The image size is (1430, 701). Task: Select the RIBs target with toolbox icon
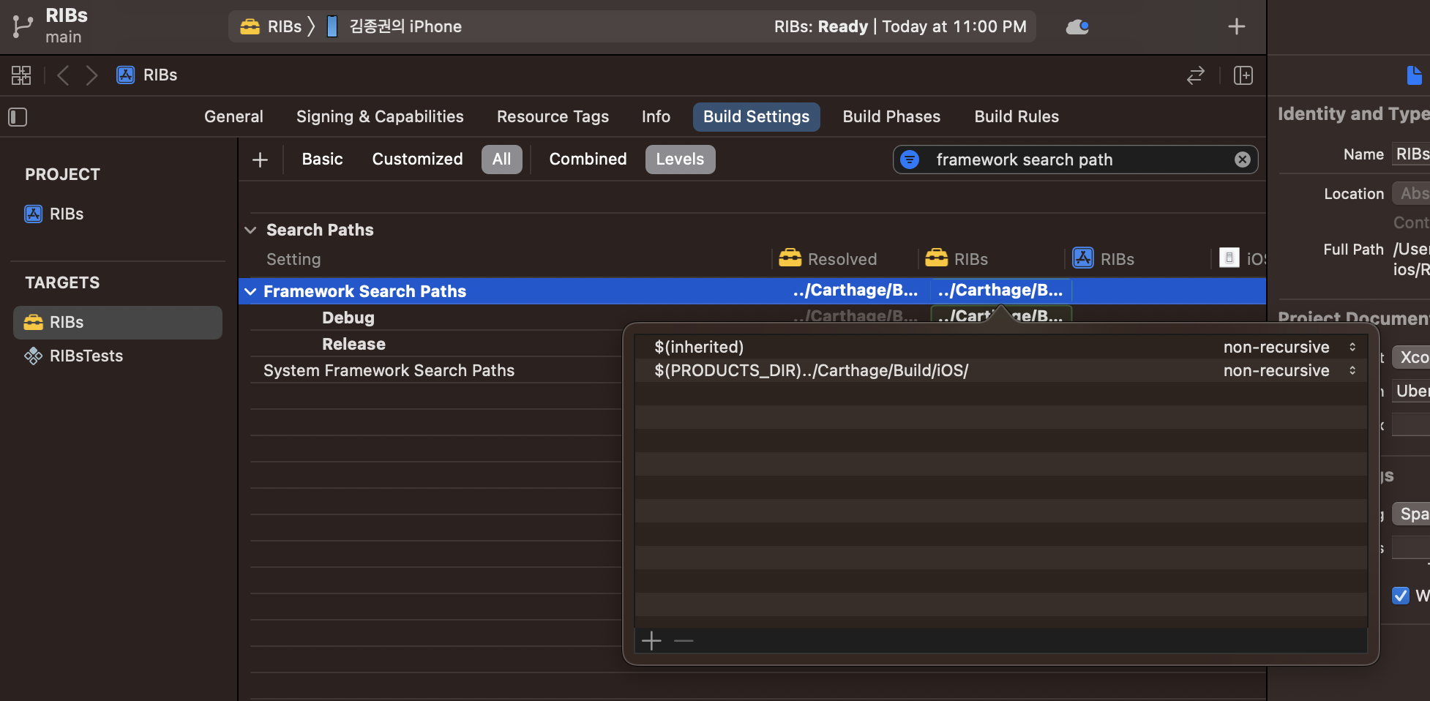coord(118,323)
